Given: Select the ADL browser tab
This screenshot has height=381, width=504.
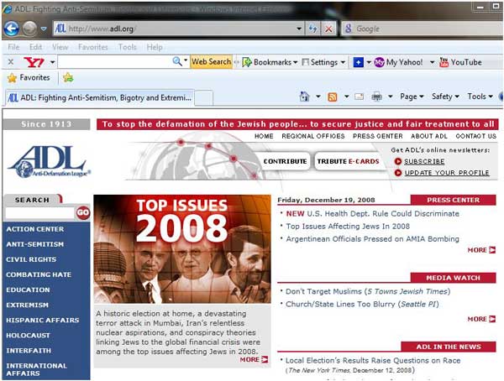Looking at the screenshot, I should [97, 97].
